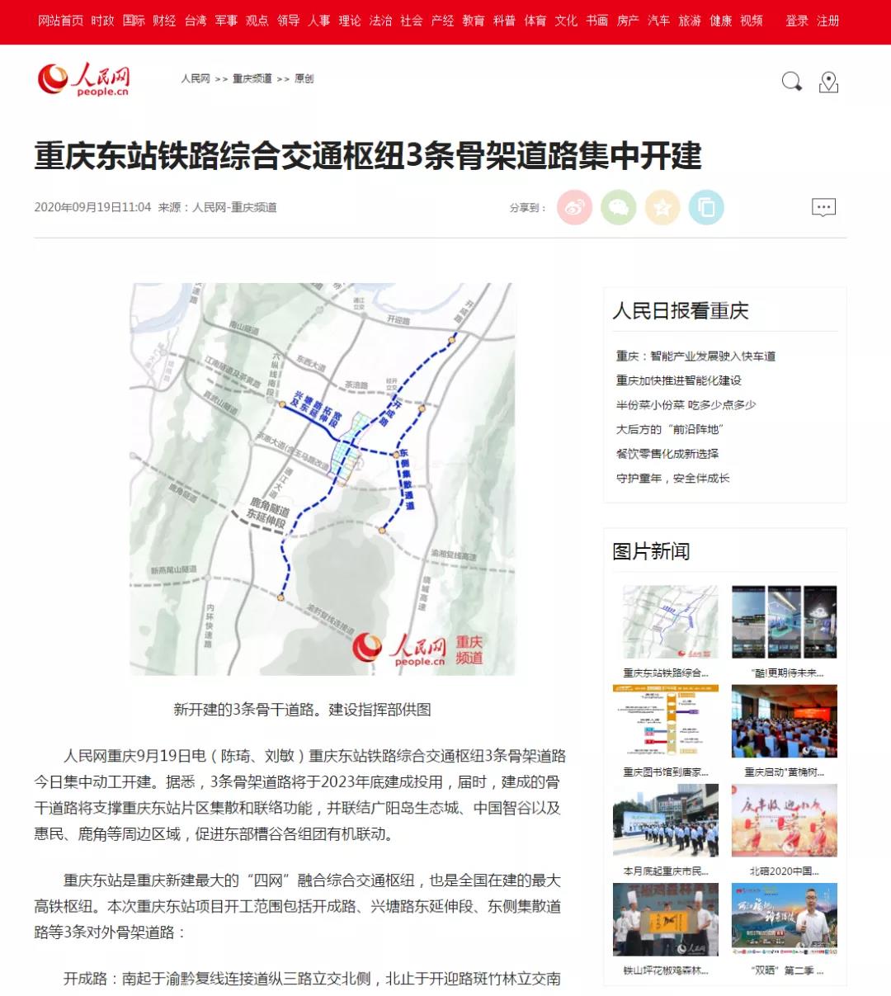Open the 财经 channel

click(x=164, y=21)
